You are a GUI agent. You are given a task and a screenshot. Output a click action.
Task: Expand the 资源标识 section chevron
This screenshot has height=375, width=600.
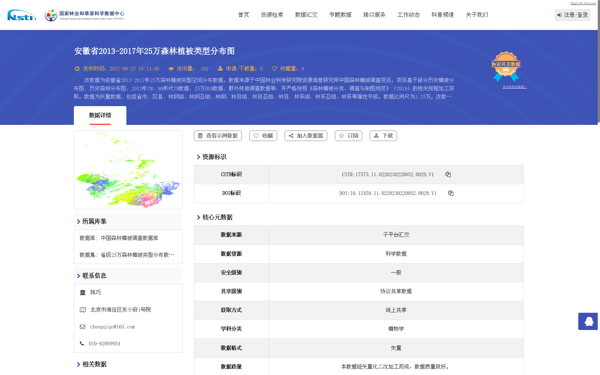tap(198, 157)
